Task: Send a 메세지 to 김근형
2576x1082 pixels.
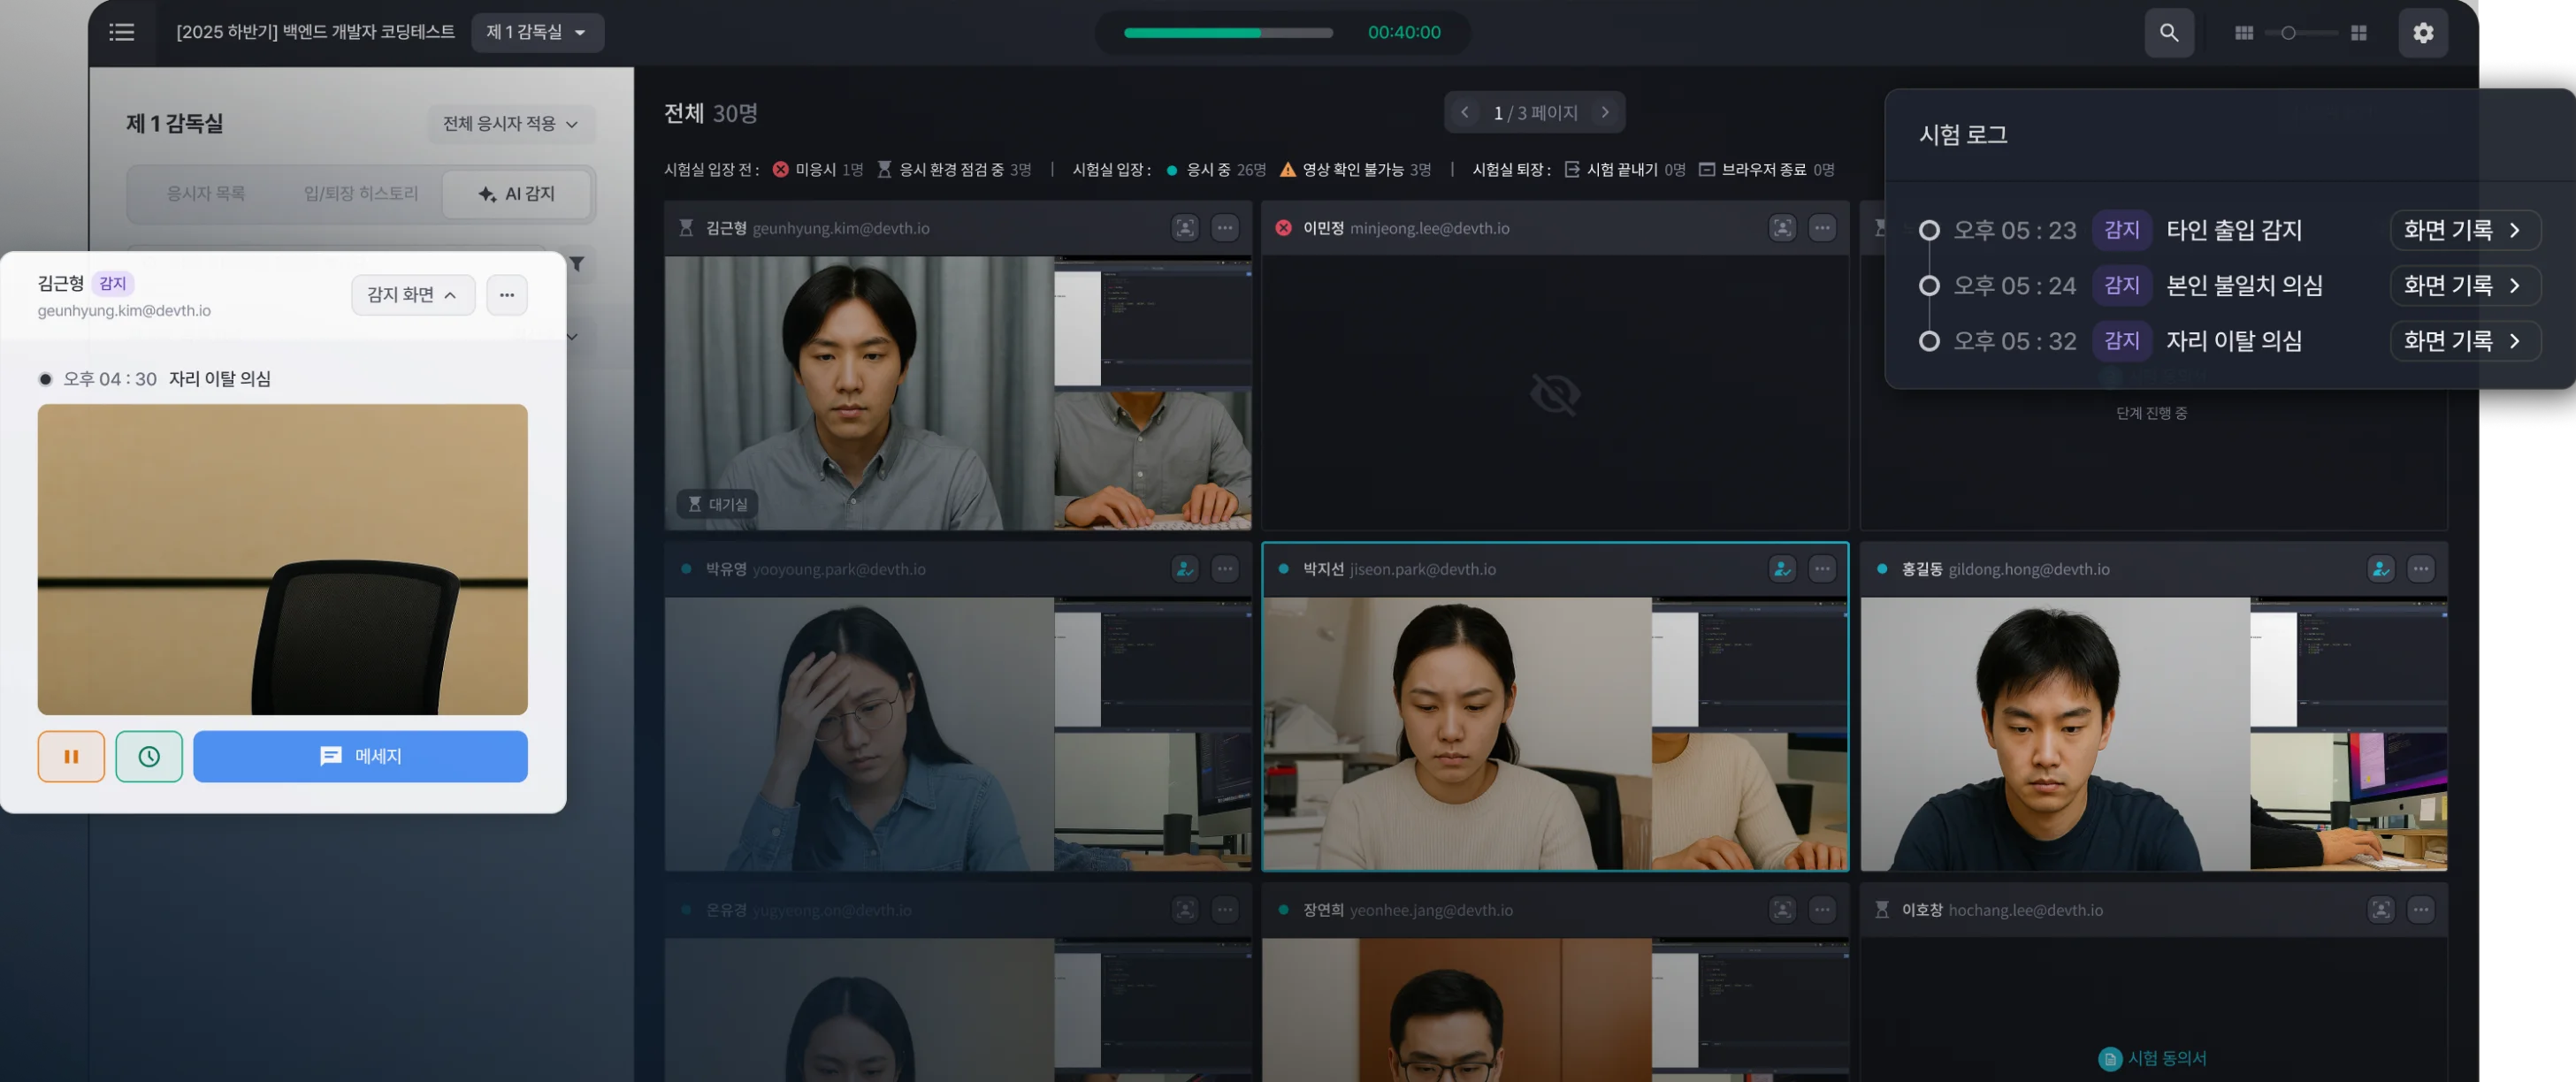Action: click(x=361, y=757)
